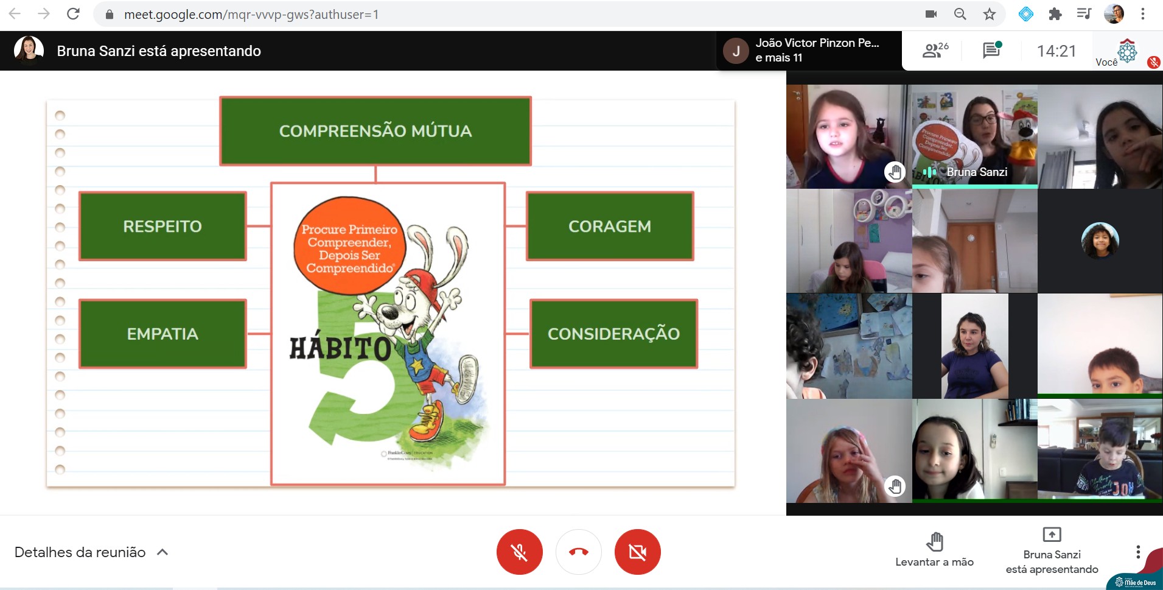The height and width of the screenshot is (590, 1163).
Task: Raise your hand with Levantar a mão
Action: (934, 549)
